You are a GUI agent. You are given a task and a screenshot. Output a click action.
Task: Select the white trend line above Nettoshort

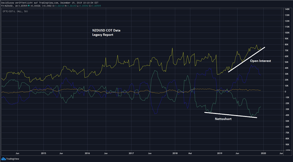click(231, 115)
